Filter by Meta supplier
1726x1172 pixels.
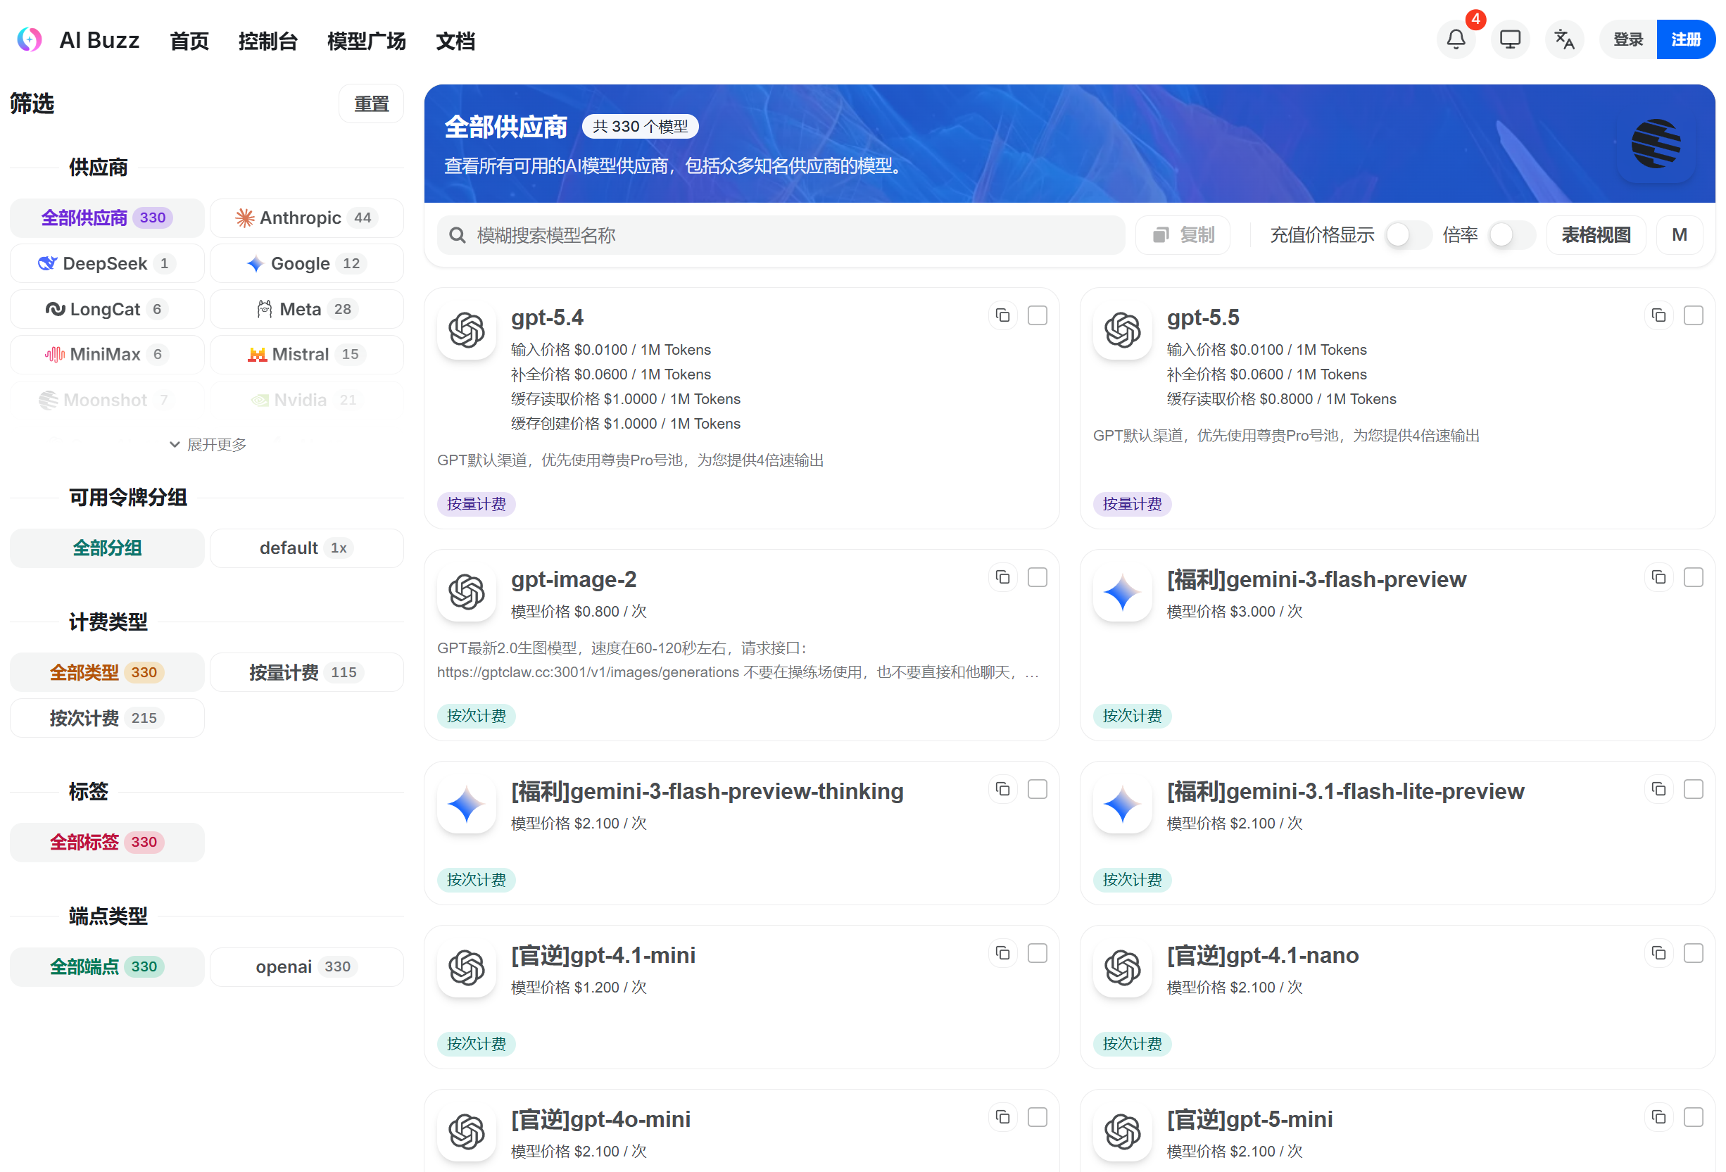coord(307,309)
